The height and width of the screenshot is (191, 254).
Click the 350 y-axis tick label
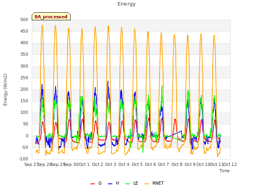pyautogui.click(x=24, y=55)
